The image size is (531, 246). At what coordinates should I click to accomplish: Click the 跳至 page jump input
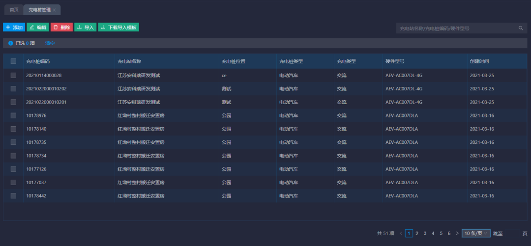[x=512, y=234]
